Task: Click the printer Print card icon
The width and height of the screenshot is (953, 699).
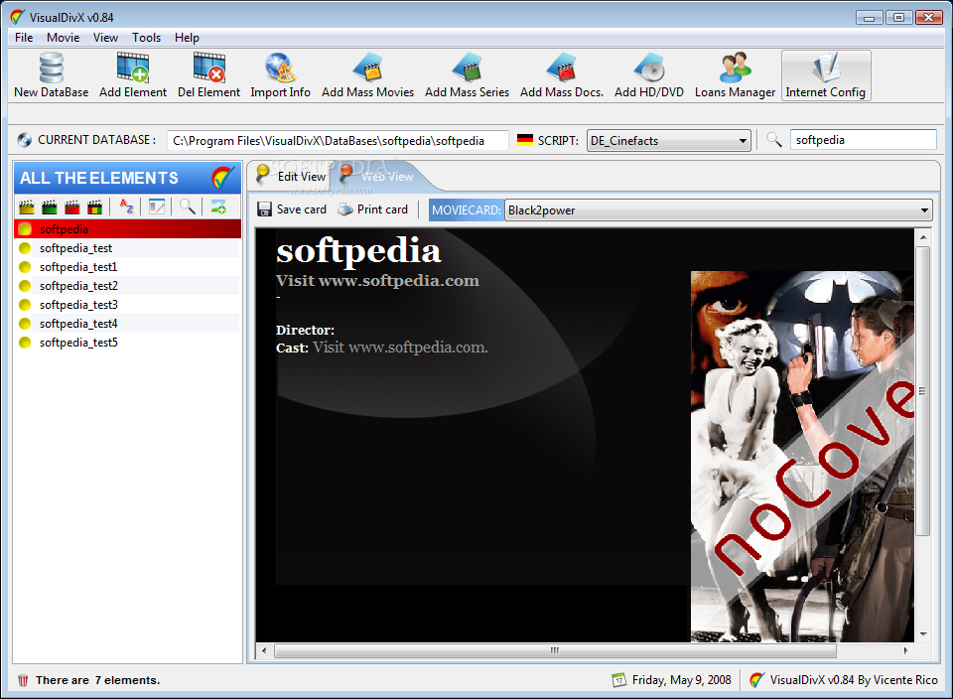Action: pos(345,210)
